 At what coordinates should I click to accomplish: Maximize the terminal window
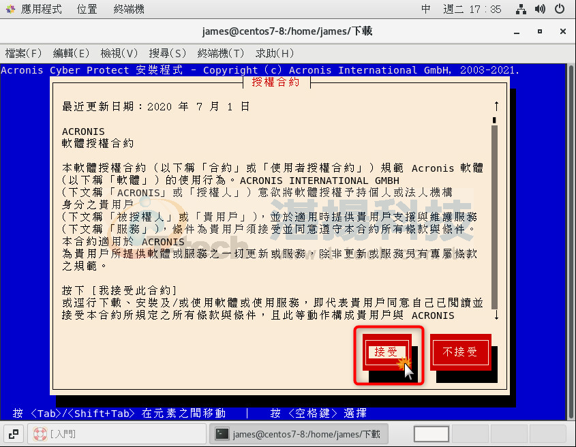tap(540, 31)
